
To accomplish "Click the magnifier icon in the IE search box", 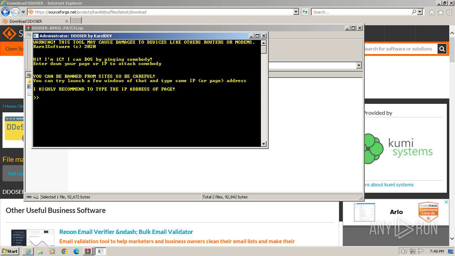I will pos(414,12).
